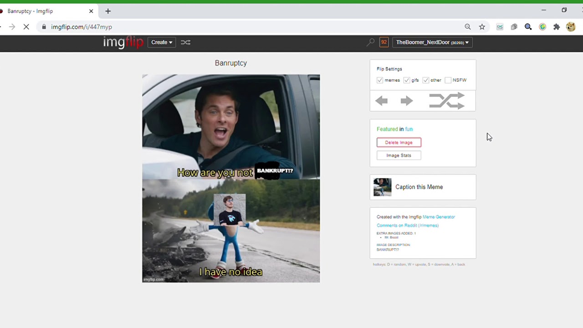Click the mail extension icon
The height and width of the screenshot is (328, 583).
(x=500, y=27)
